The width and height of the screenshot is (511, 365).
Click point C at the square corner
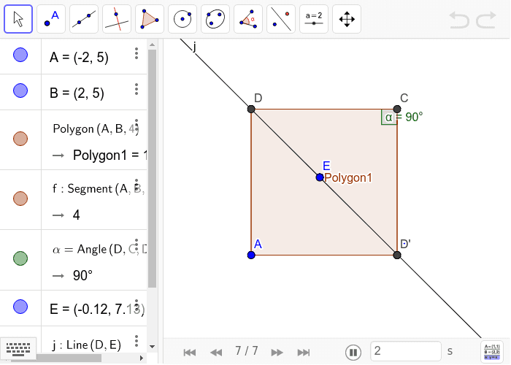pyautogui.click(x=397, y=109)
